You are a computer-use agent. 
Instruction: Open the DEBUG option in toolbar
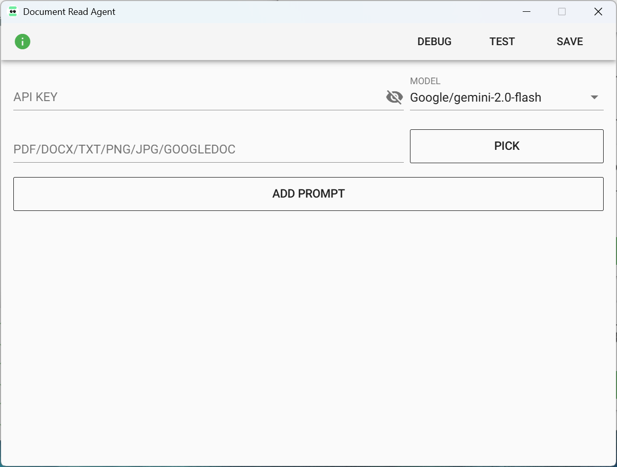point(434,42)
